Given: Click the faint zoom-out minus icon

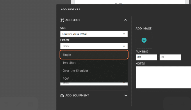Looking at the screenshot, I should tap(171, 104).
